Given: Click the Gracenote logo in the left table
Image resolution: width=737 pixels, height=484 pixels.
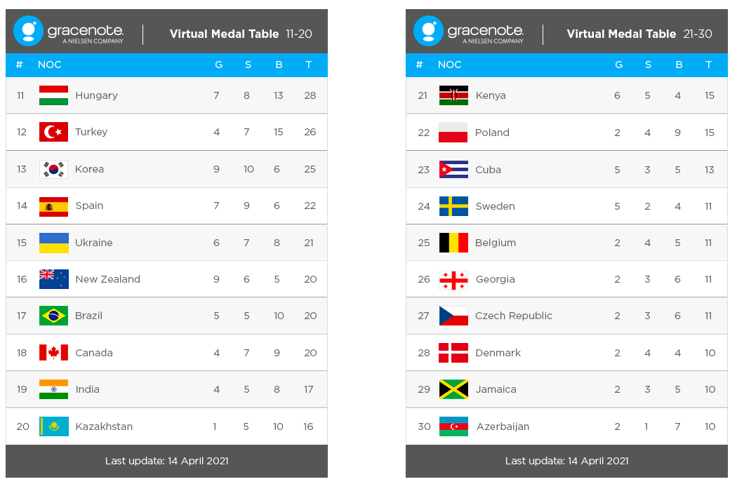Looking at the screenshot, I should pos(69,32).
